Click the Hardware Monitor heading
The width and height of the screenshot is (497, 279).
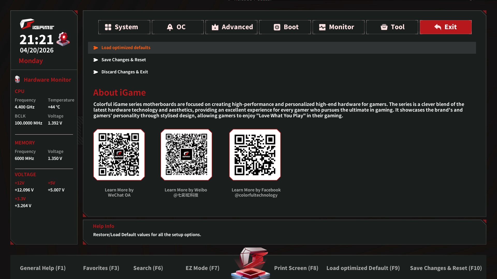coord(47,80)
